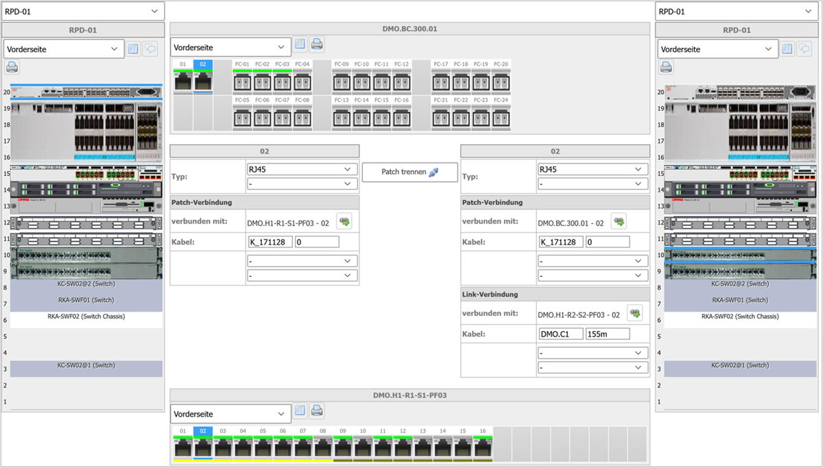Open table view icon for DMO.H1-R1-S1-PF03

pos(300,411)
